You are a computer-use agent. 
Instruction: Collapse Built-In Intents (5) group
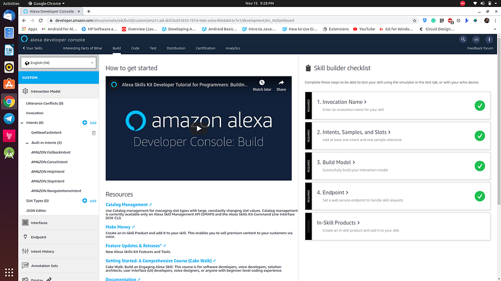point(27,143)
